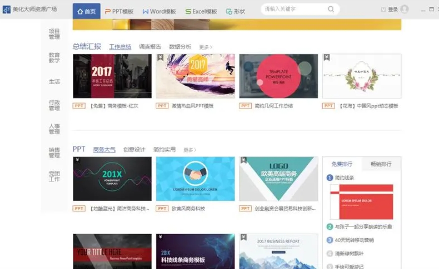This screenshot has height=269, width=439.
Task: Click rank 4 item 清新绿树飘叶
Action: point(349,254)
